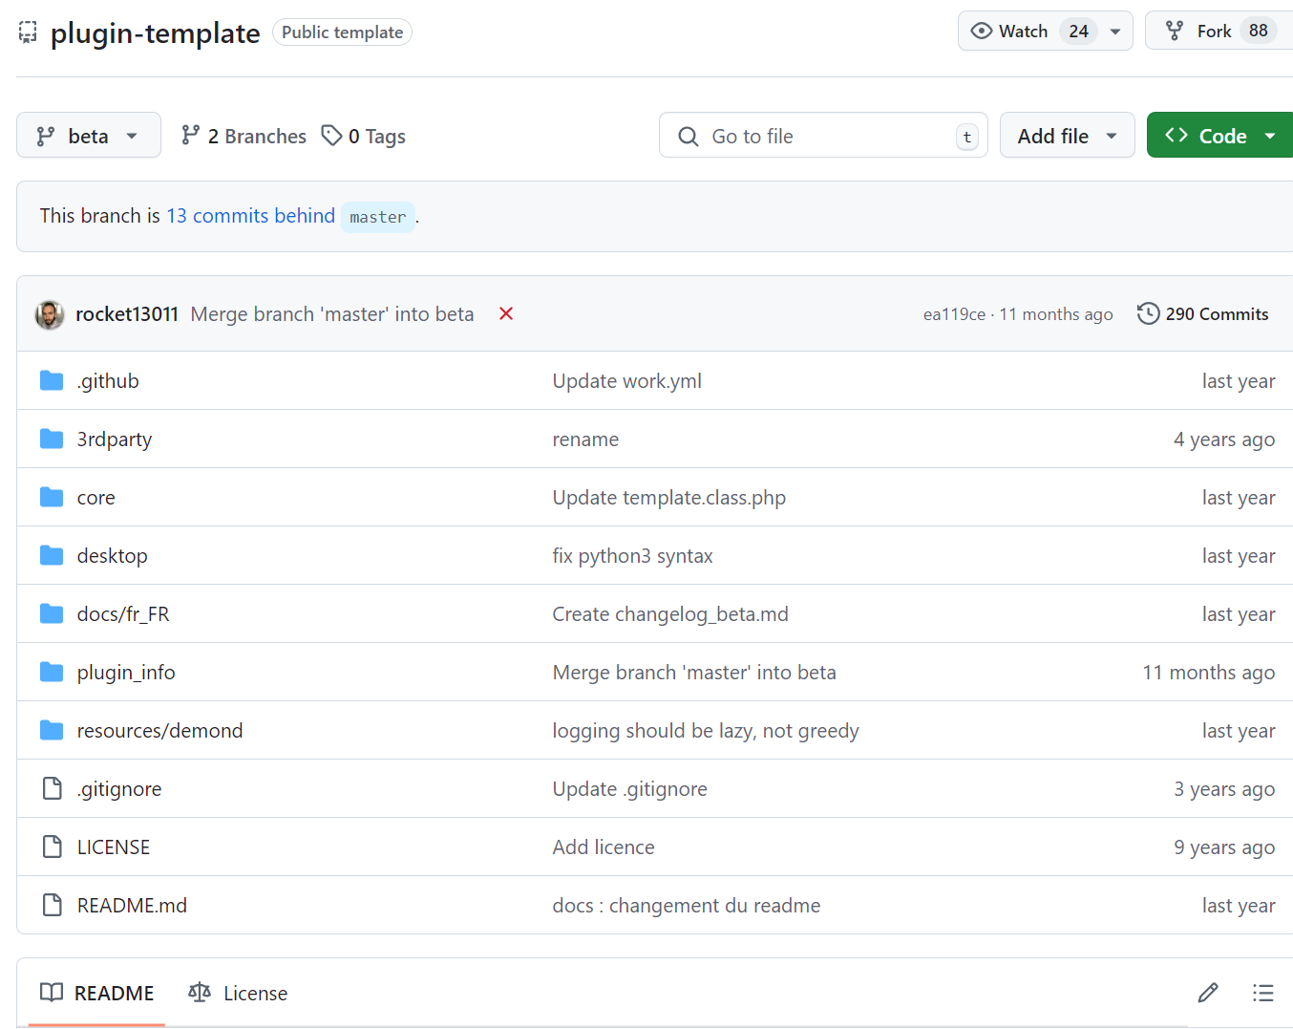
Task: Click the file icon for README.md
Action: [52, 906]
